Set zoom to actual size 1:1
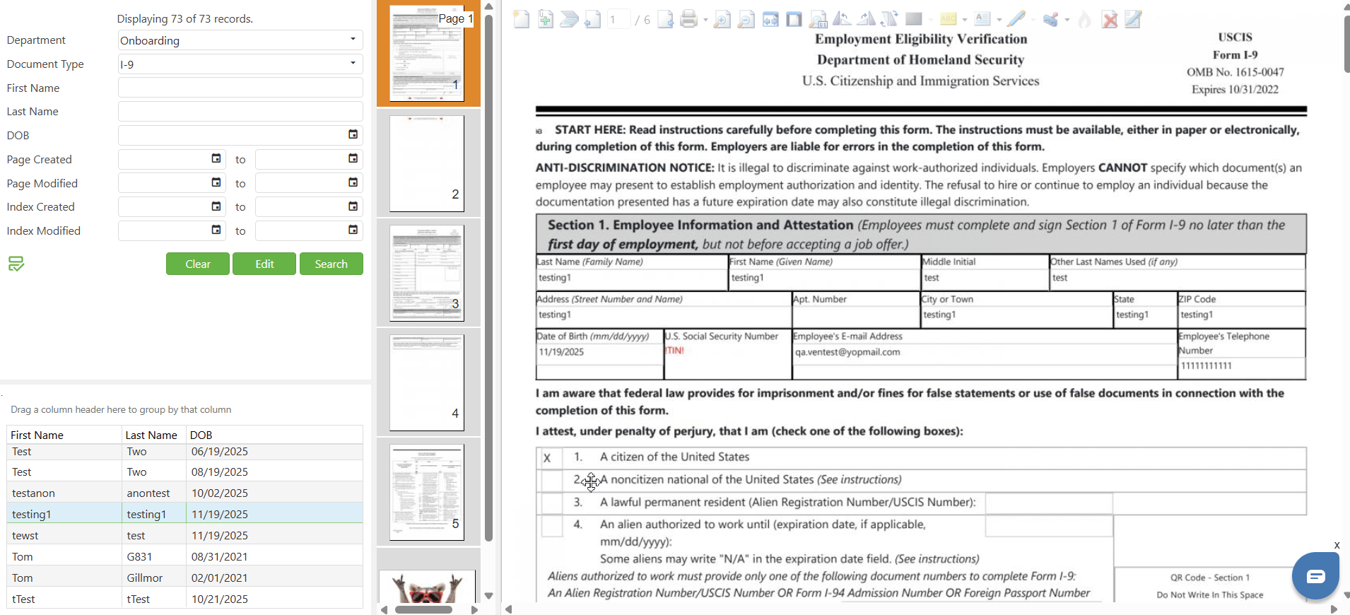 818,19
